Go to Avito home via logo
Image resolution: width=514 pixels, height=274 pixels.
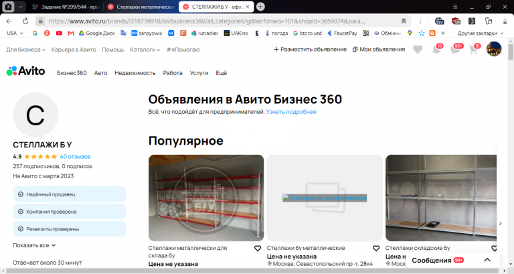pyautogui.click(x=25, y=71)
